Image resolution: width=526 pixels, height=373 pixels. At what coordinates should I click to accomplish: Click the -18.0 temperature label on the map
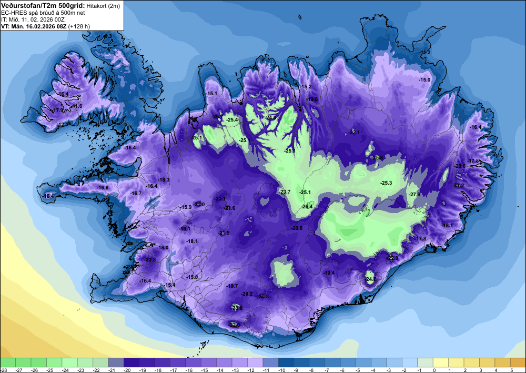pyautogui.click(x=163, y=248)
